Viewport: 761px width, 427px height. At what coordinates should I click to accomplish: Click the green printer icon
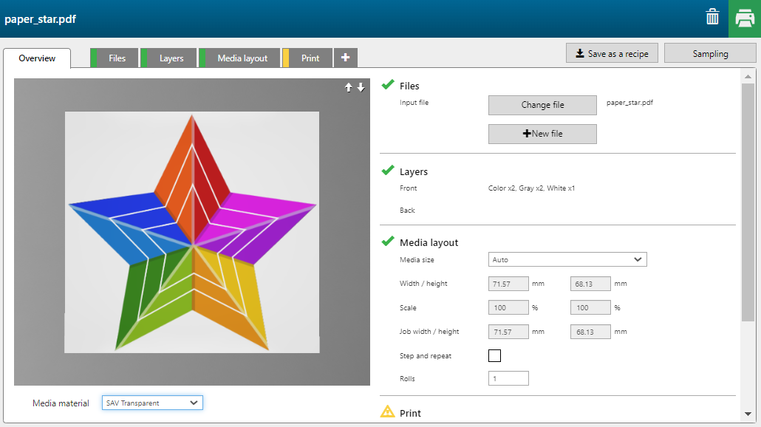coord(744,18)
